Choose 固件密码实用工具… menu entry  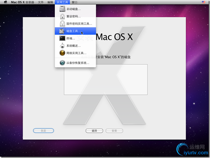coord(75,24)
